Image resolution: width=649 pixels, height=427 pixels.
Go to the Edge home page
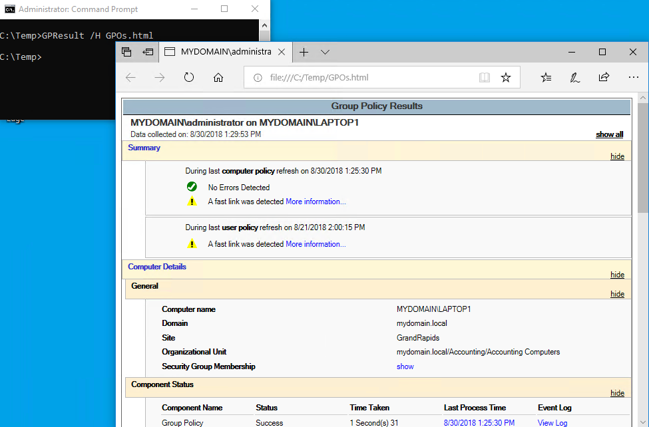[x=218, y=78]
